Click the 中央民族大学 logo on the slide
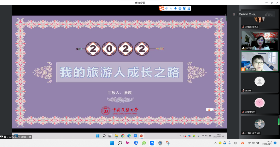 [120, 111]
